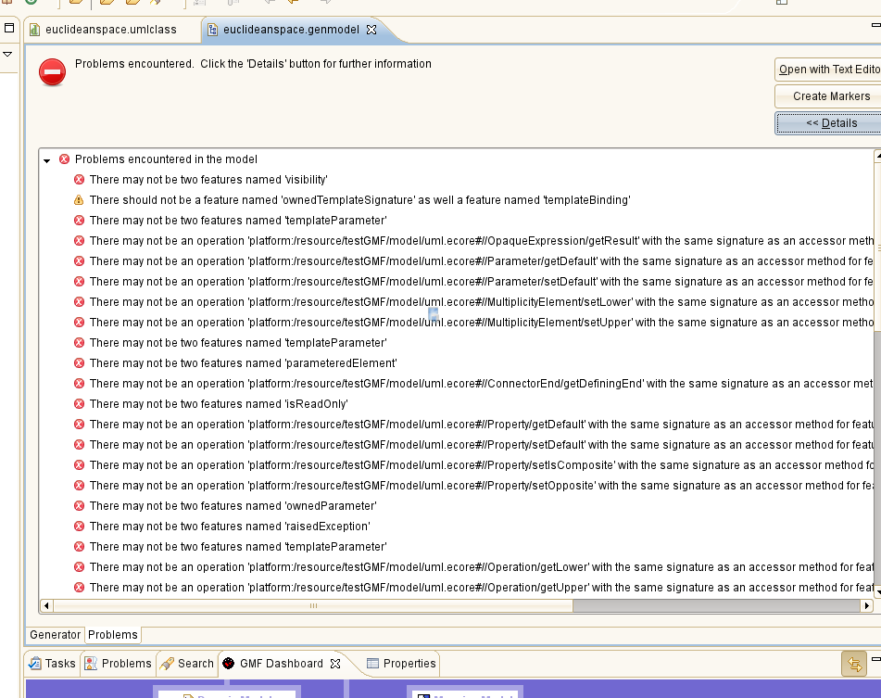
Task: Close the GMF Dashboard view
Action: [x=335, y=664]
